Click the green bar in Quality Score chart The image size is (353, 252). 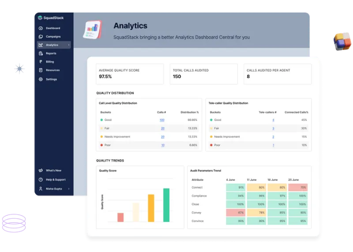point(166,205)
